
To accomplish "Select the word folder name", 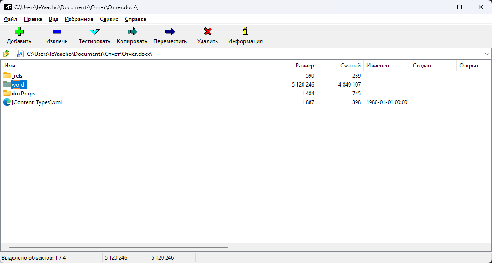I will tap(19, 84).
